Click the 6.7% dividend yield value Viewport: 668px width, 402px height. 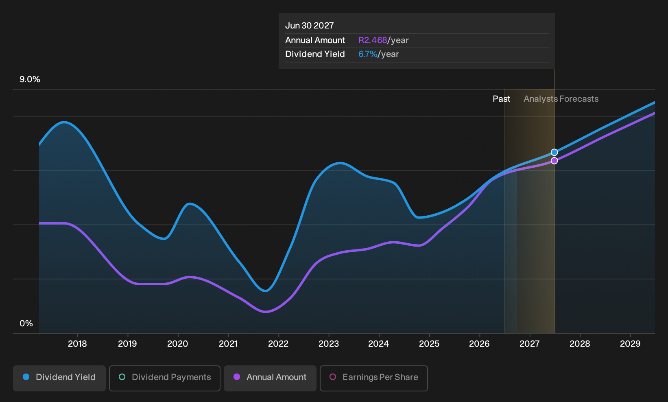[x=368, y=54]
